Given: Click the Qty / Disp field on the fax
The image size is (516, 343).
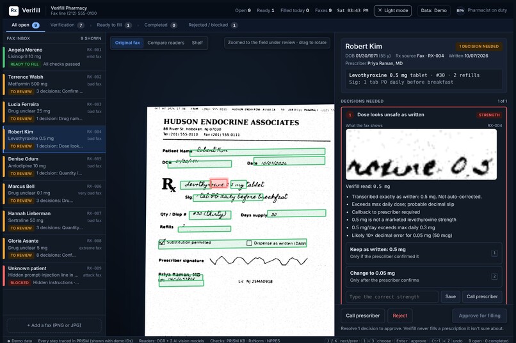Looking at the screenshot, I should [x=210, y=215].
